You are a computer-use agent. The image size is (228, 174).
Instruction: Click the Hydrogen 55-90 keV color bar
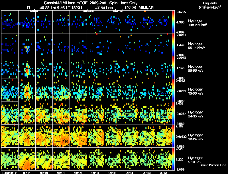pos(173,67)
